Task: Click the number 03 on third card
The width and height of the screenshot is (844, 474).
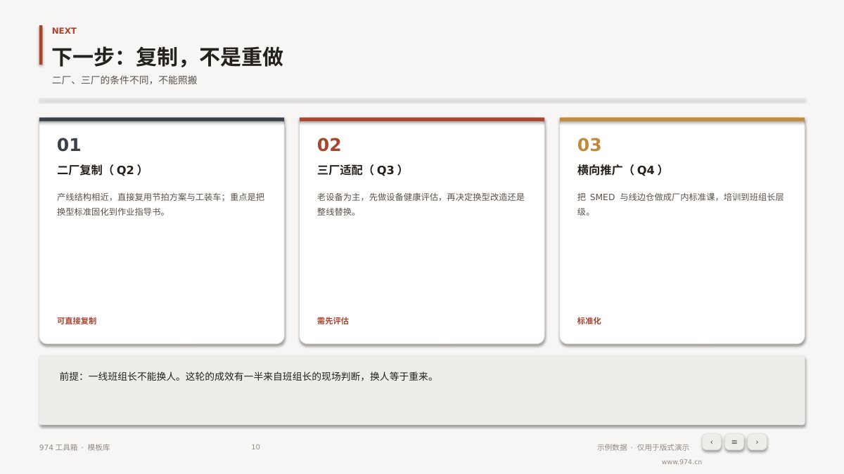Action: click(x=589, y=145)
